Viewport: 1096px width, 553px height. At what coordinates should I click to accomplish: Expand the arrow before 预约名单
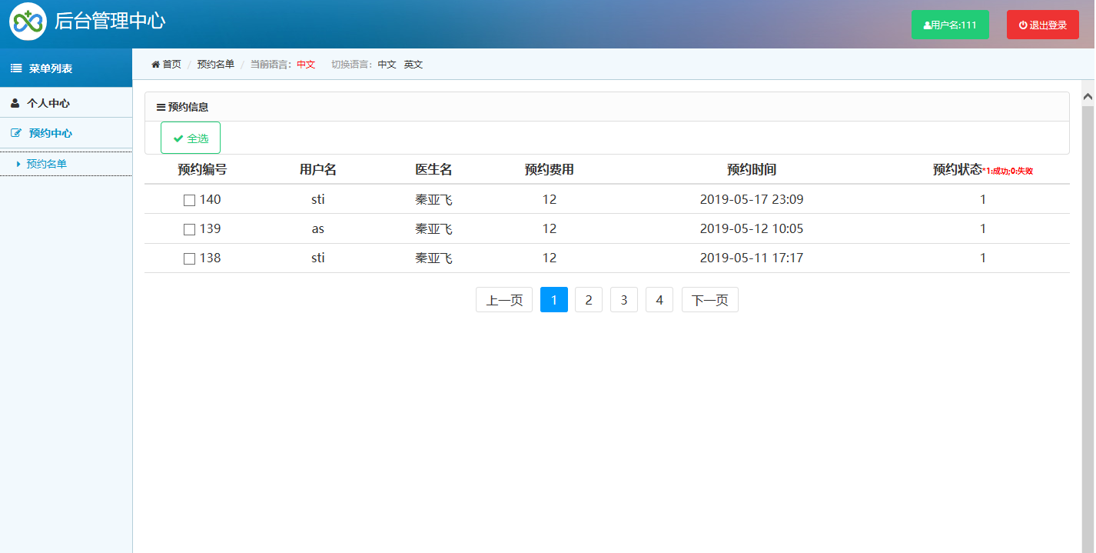click(19, 164)
